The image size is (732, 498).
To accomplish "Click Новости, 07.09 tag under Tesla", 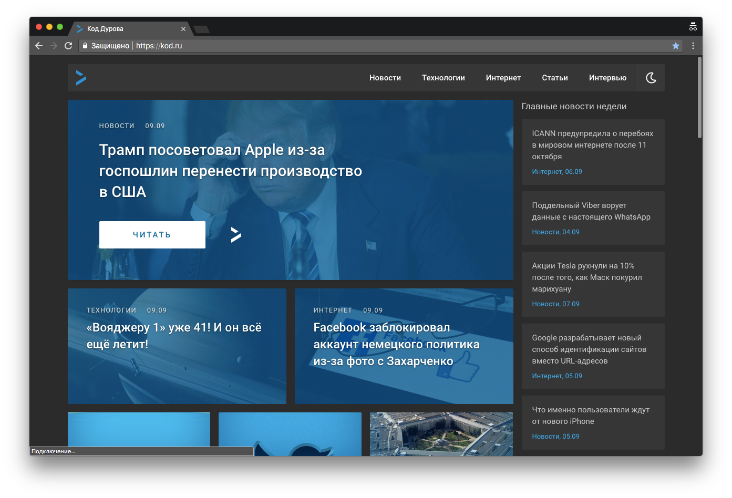I will (555, 304).
